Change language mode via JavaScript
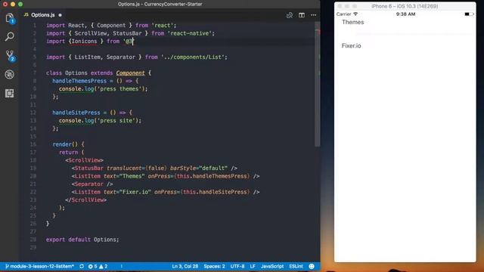484x272 pixels. tap(272, 266)
